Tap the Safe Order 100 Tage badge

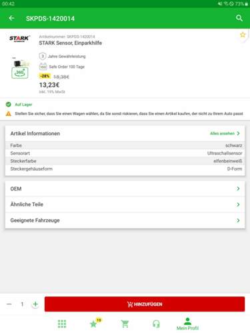[x=62, y=67]
